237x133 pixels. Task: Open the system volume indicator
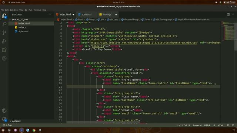pyautogui.click(x=227, y=2)
